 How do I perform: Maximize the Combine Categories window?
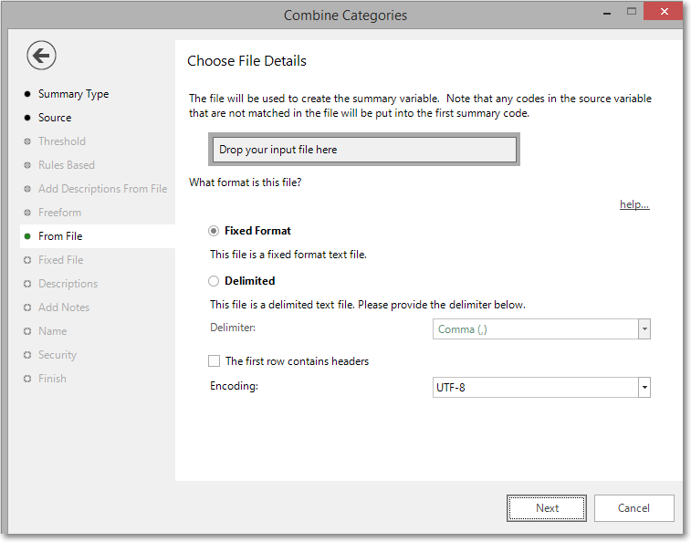tap(632, 12)
